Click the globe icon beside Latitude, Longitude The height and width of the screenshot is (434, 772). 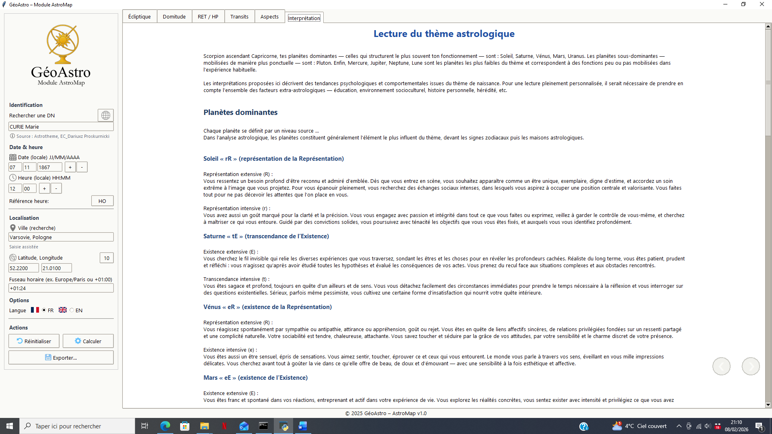13,258
